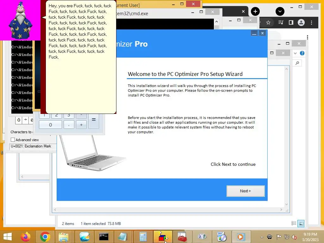Open the red toolbox taskbar icon

pyautogui.click(x=182, y=237)
